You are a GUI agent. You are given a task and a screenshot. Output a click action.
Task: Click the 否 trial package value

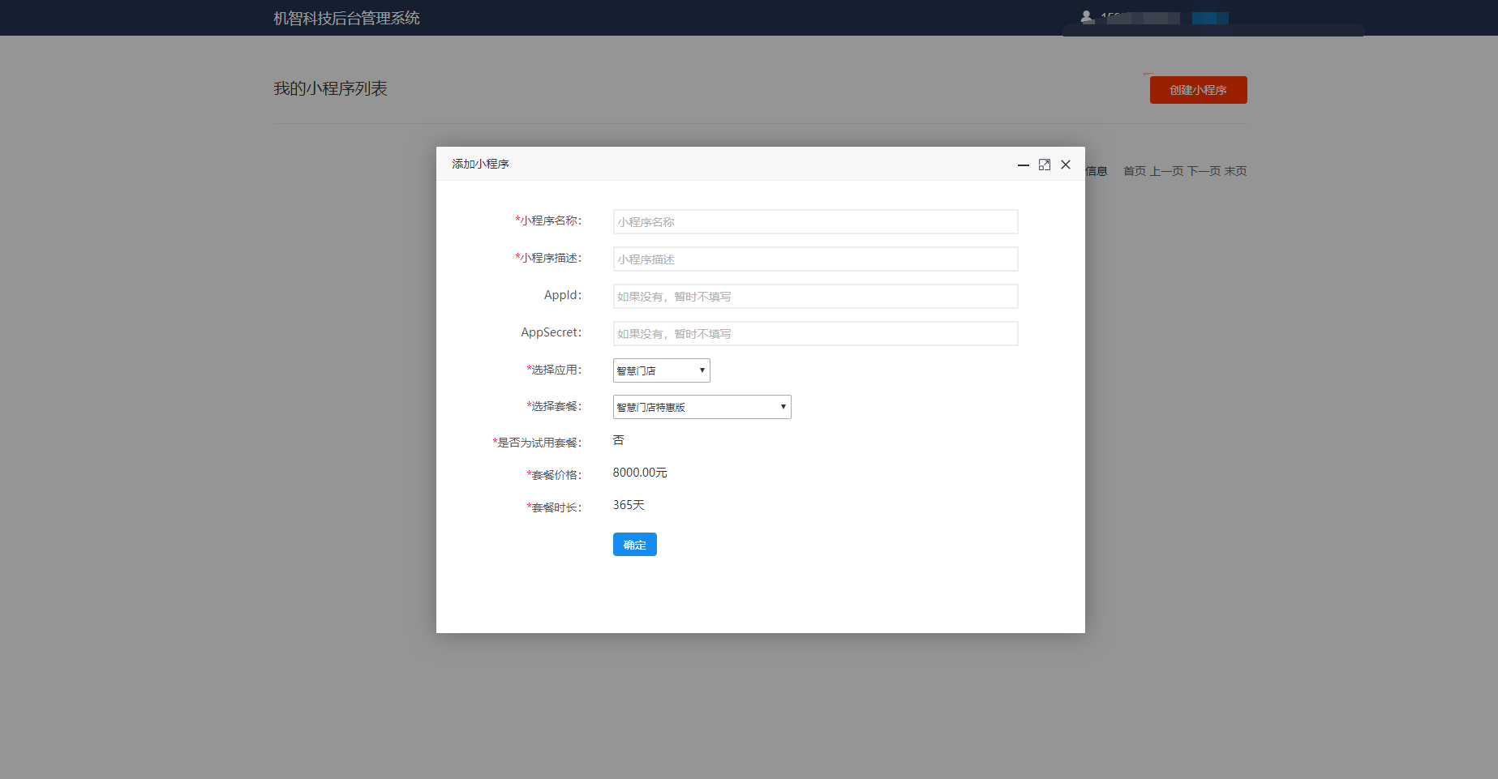(619, 440)
